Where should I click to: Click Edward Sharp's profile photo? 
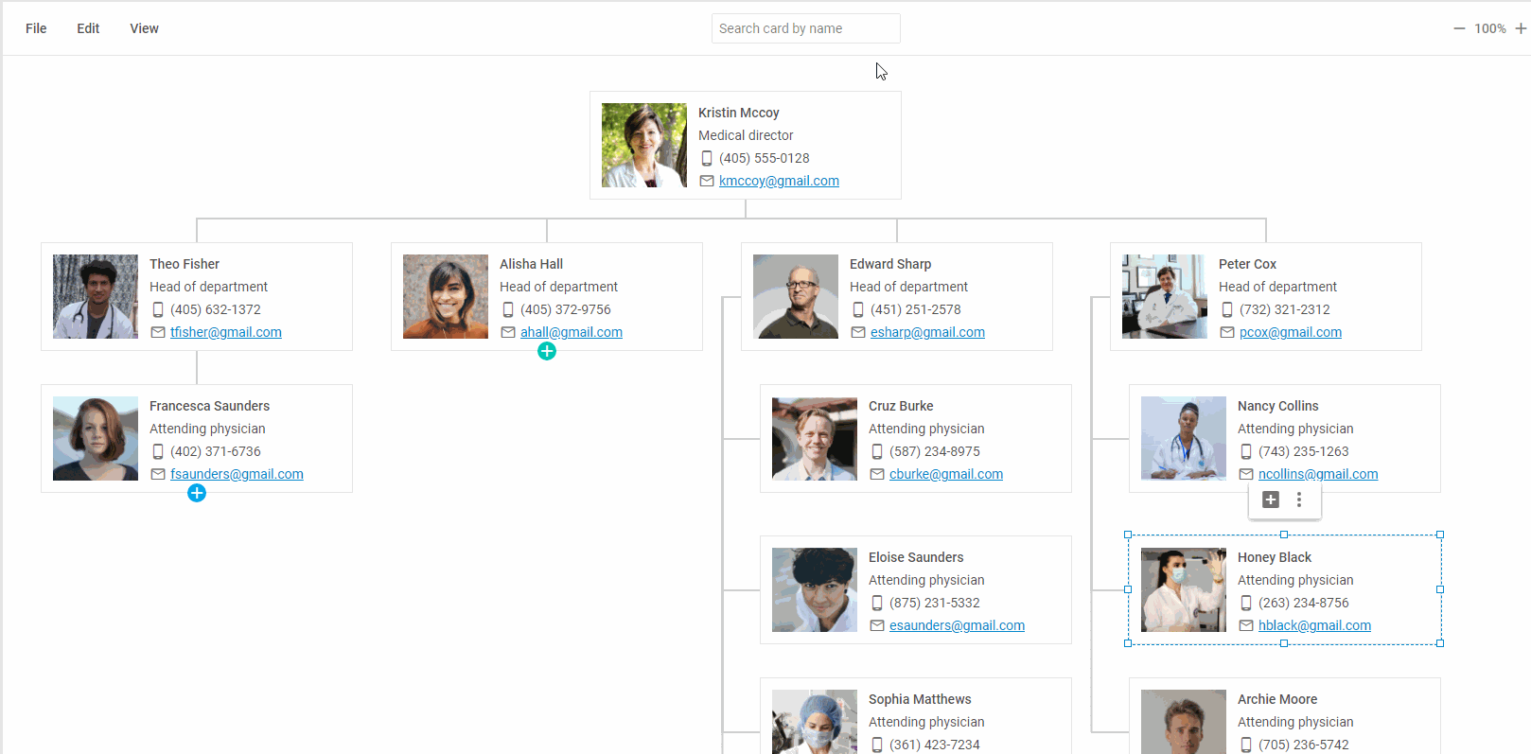[796, 296]
